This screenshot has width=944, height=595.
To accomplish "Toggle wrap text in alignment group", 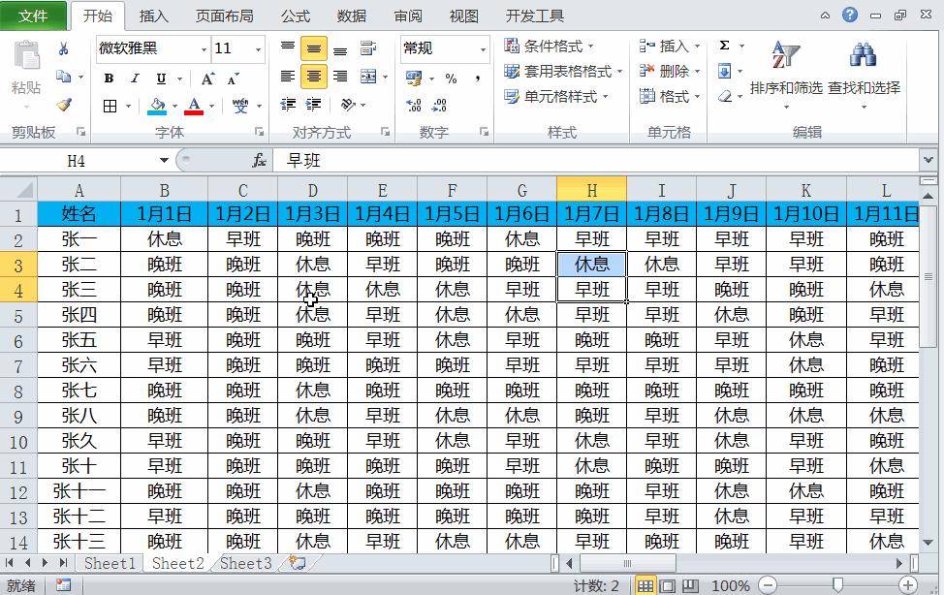I will click(x=368, y=47).
